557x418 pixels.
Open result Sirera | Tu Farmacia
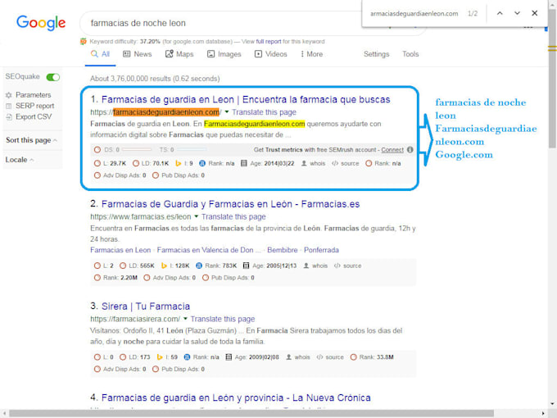coord(146,307)
